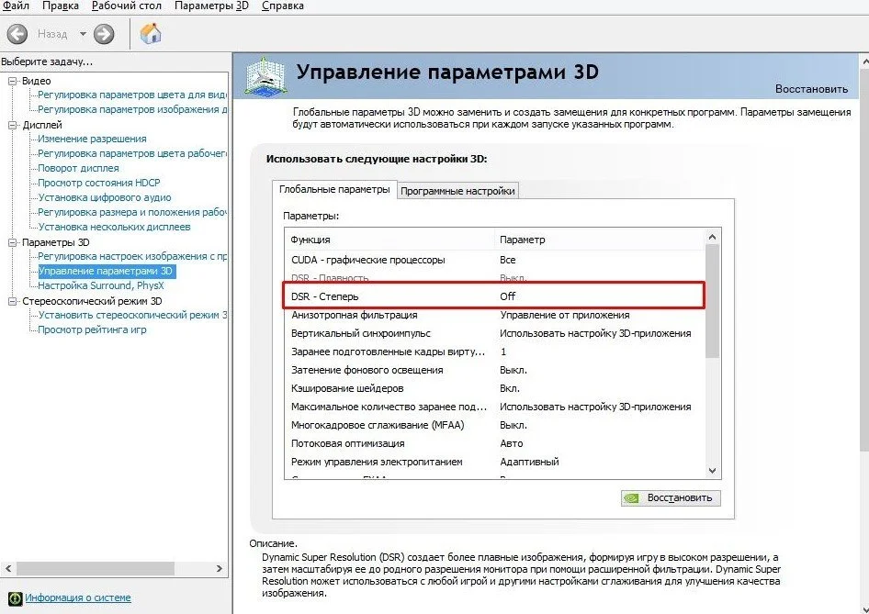This screenshot has width=869, height=614.
Task: Click the Forward arrow button
Action: [x=104, y=34]
